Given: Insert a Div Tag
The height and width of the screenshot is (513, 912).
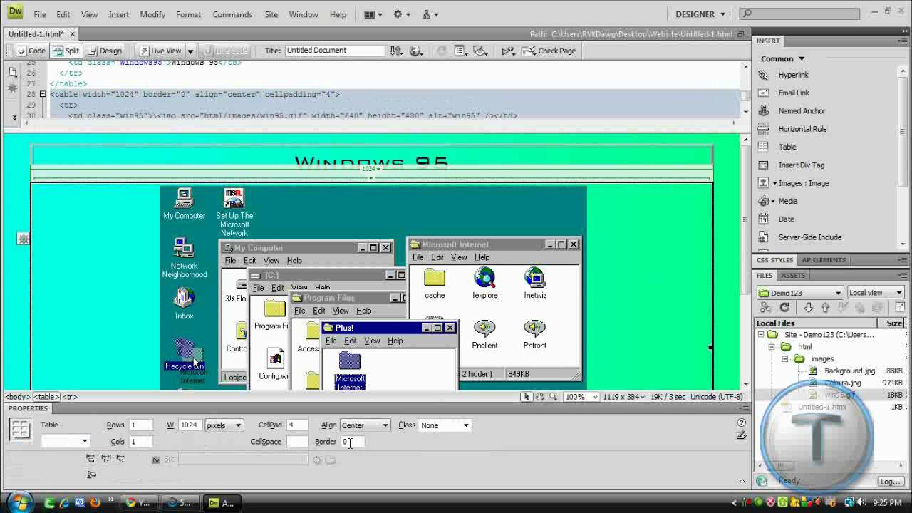Looking at the screenshot, I should [801, 165].
